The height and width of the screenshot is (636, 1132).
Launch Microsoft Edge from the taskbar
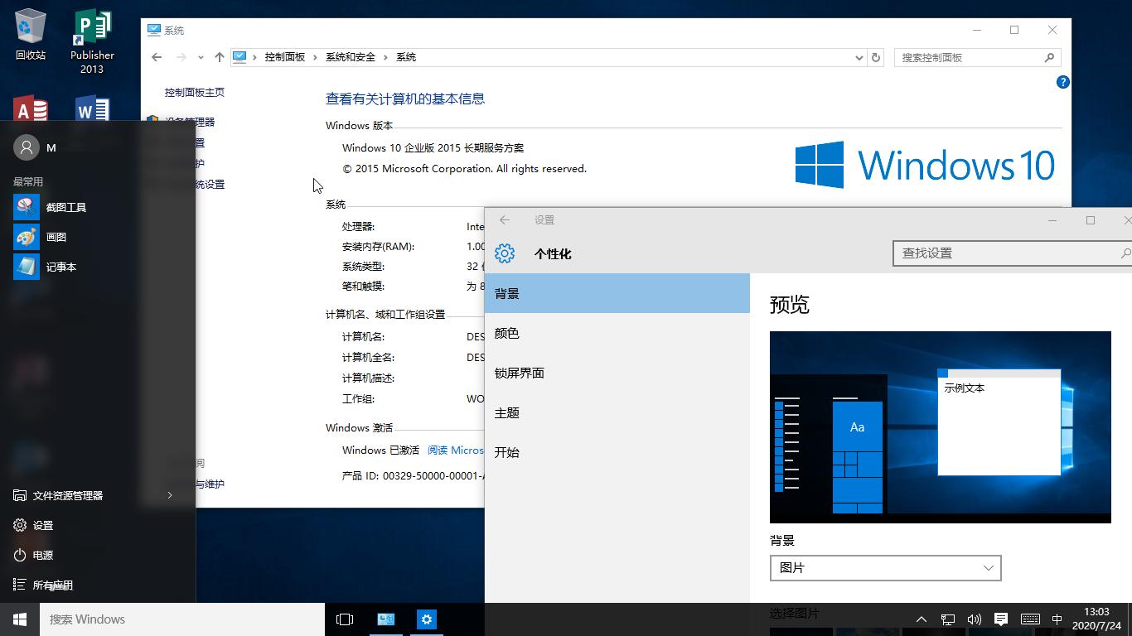(385, 619)
